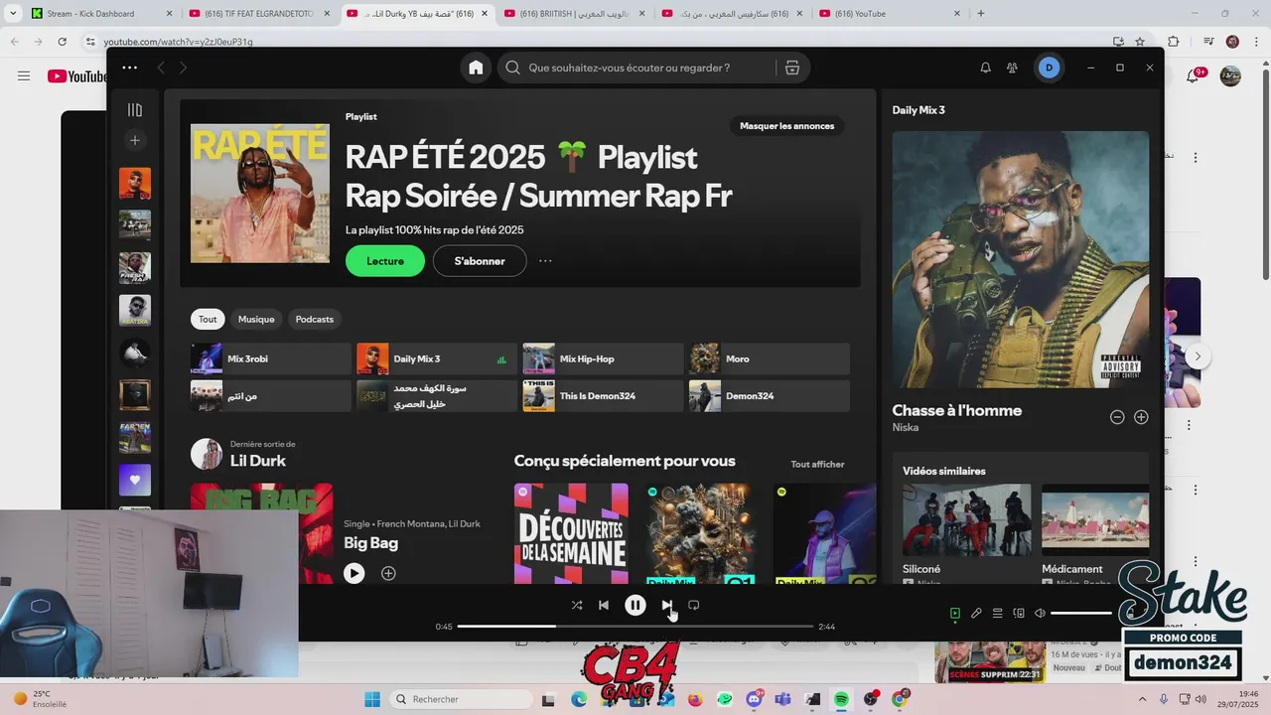The height and width of the screenshot is (715, 1271).
Task: Open the Mix 3robi tile
Action: point(271,358)
